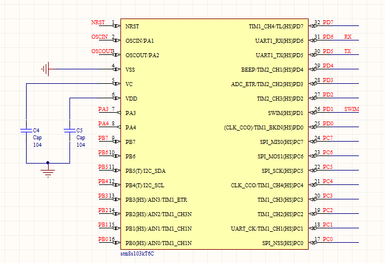Click the wire junction dot above bottom ground

[48, 163]
